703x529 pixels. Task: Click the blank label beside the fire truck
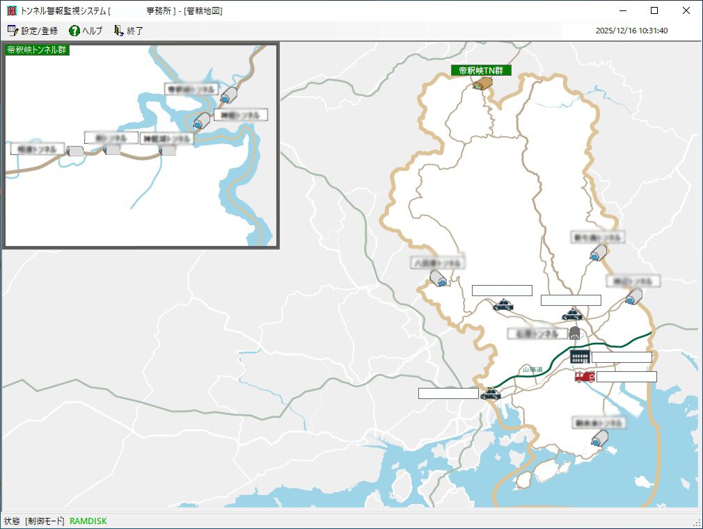626,377
